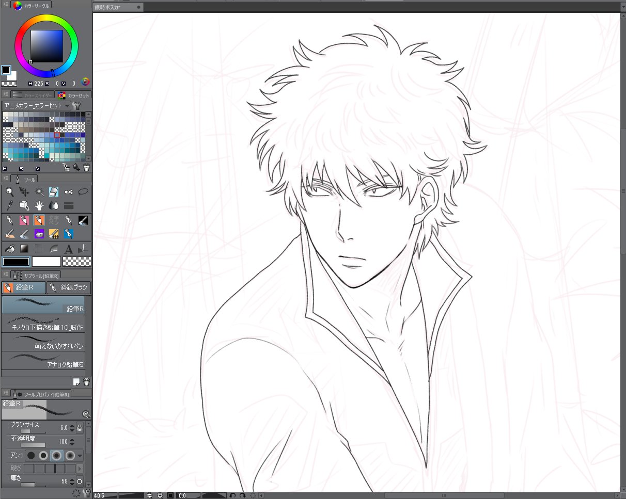The width and height of the screenshot is (626, 499).
Task: Click reset tool property to default icon
Action: [x=76, y=494]
